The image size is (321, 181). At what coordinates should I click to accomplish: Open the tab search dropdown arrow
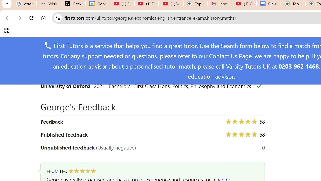(x=7, y=4)
